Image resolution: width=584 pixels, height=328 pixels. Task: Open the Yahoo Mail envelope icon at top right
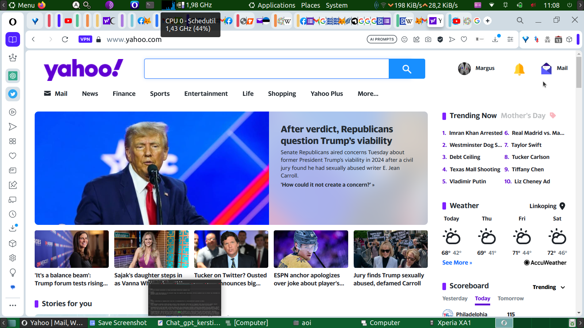(546, 68)
